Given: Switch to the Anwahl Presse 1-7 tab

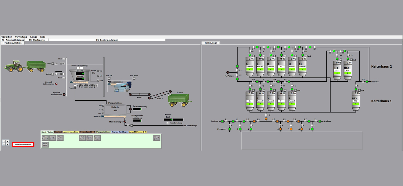Looking at the screenshot, I should (138, 132).
